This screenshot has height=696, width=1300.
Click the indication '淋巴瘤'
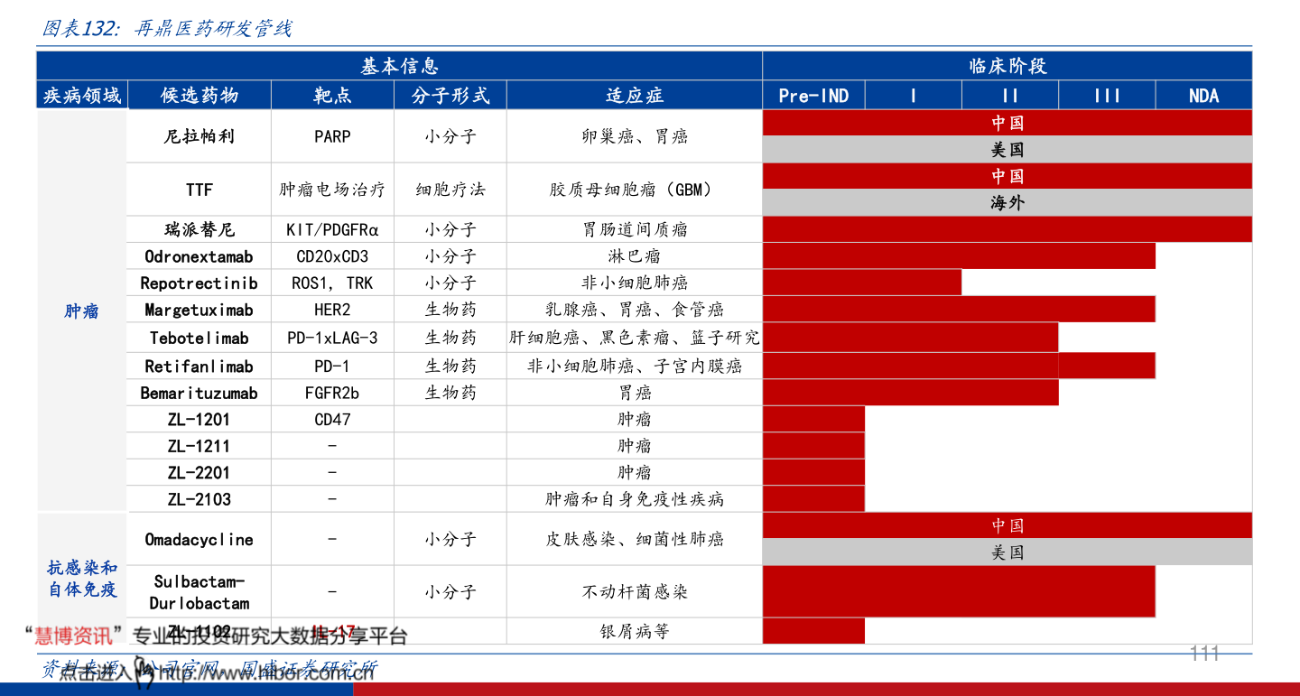[635, 256]
